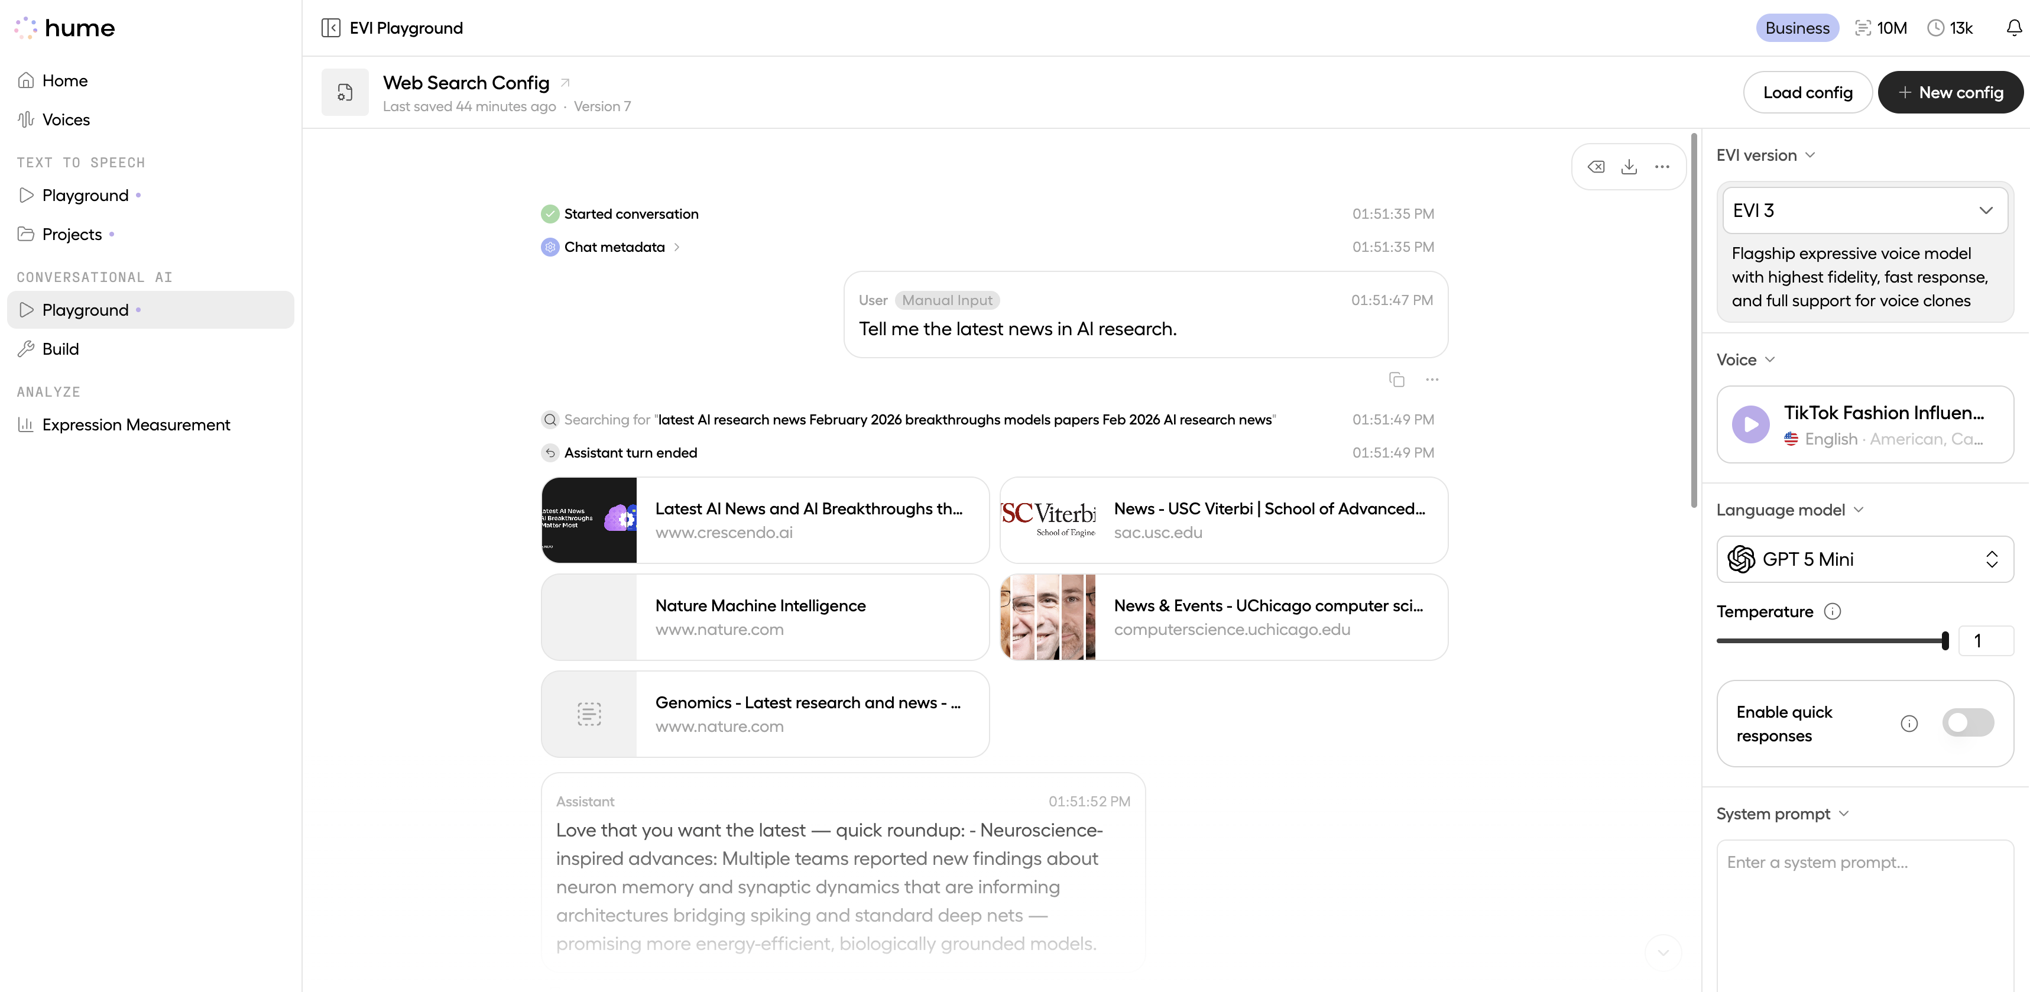Viewport: 2030px width, 992px height.
Task: Clear the chat with the backspace icon
Action: click(x=1597, y=166)
